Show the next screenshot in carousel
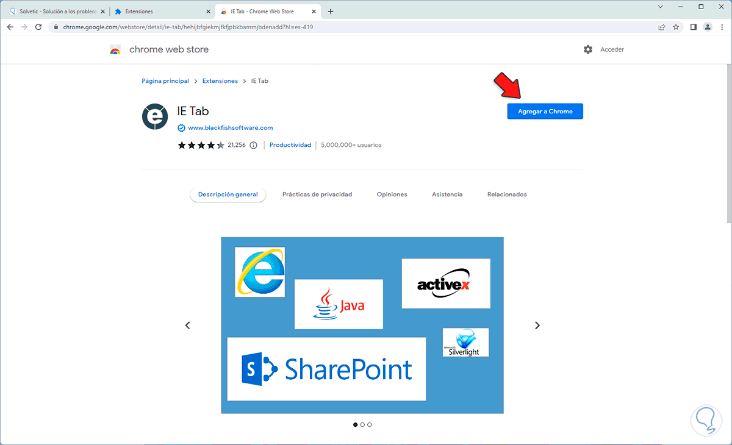 (x=537, y=326)
